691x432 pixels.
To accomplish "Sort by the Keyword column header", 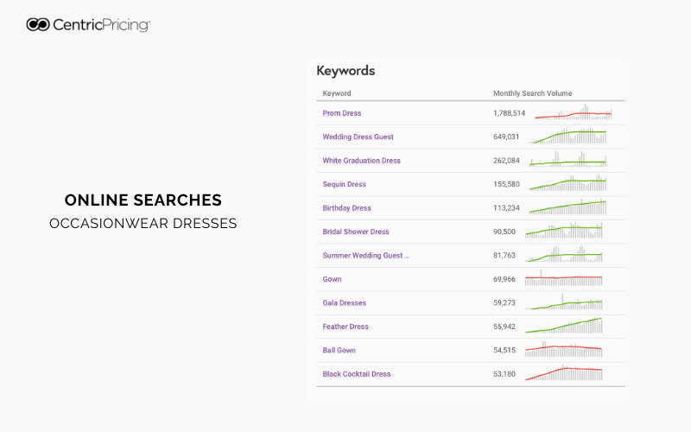I will tap(337, 93).
